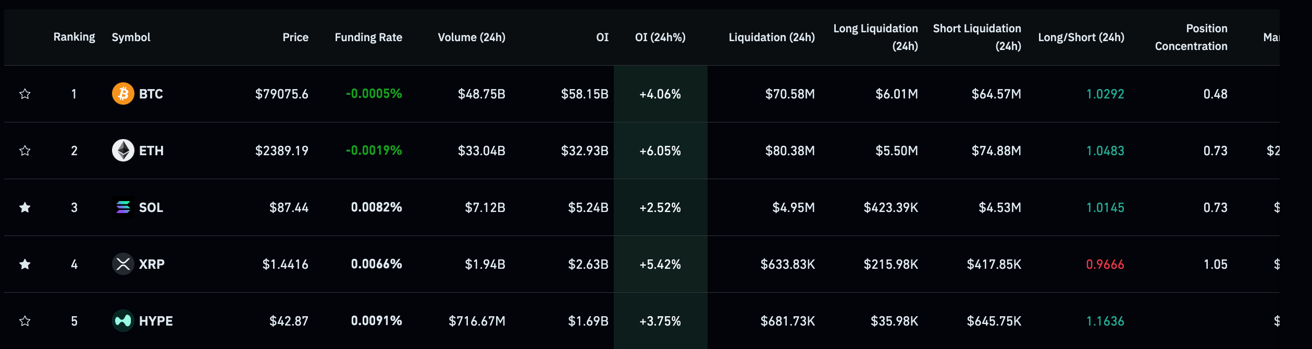This screenshot has height=349, width=1312.
Task: Sort by Volume (24h) header
Action: 471,38
